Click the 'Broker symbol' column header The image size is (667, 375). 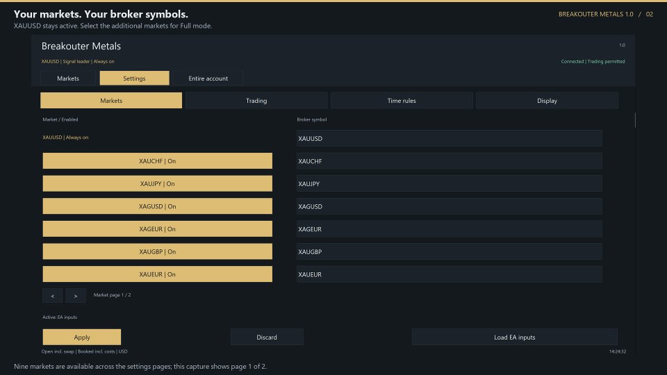click(311, 119)
